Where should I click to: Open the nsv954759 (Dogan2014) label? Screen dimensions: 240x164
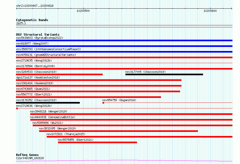[x=119, y=100]
